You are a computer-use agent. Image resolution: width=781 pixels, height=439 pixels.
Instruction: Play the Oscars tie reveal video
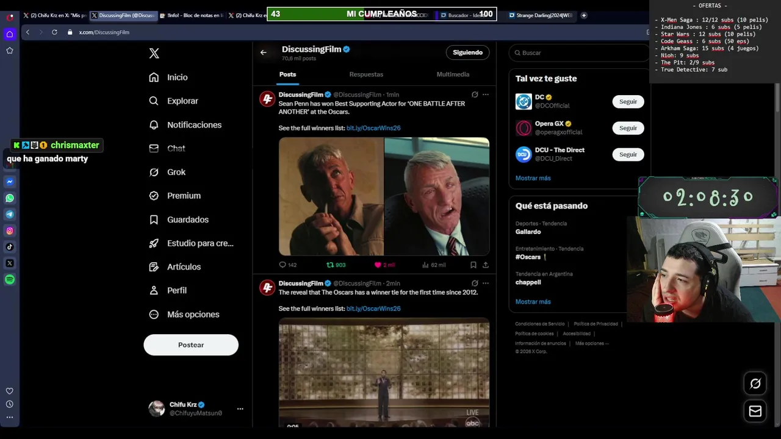[x=384, y=372]
